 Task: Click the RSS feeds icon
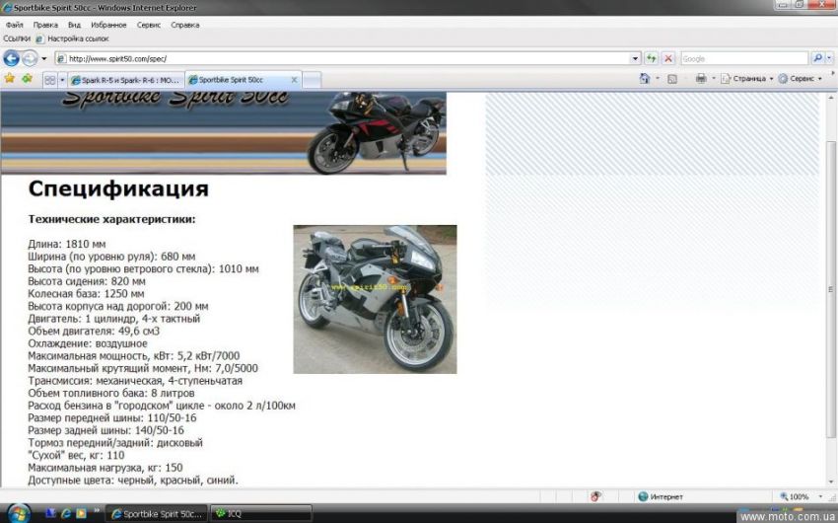click(x=672, y=79)
